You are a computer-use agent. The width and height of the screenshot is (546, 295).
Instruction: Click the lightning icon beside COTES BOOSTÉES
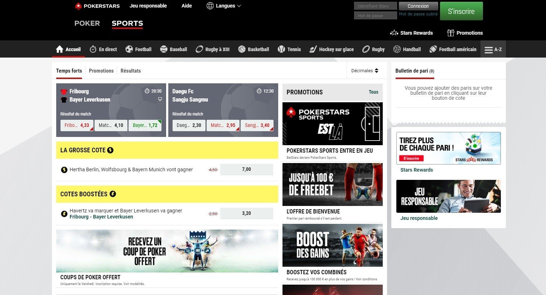point(112,194)
